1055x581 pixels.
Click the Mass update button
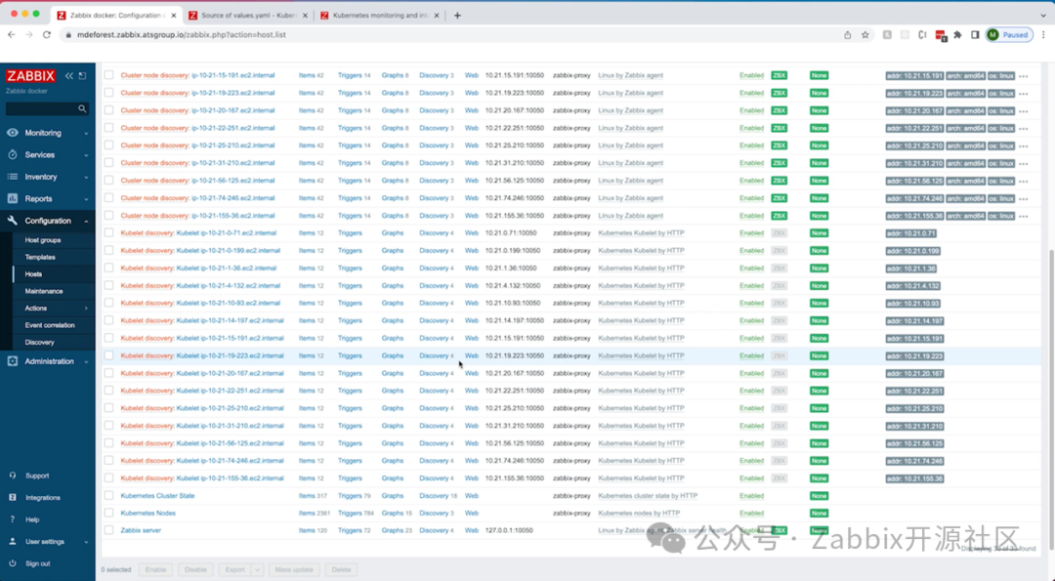point(294,569)
